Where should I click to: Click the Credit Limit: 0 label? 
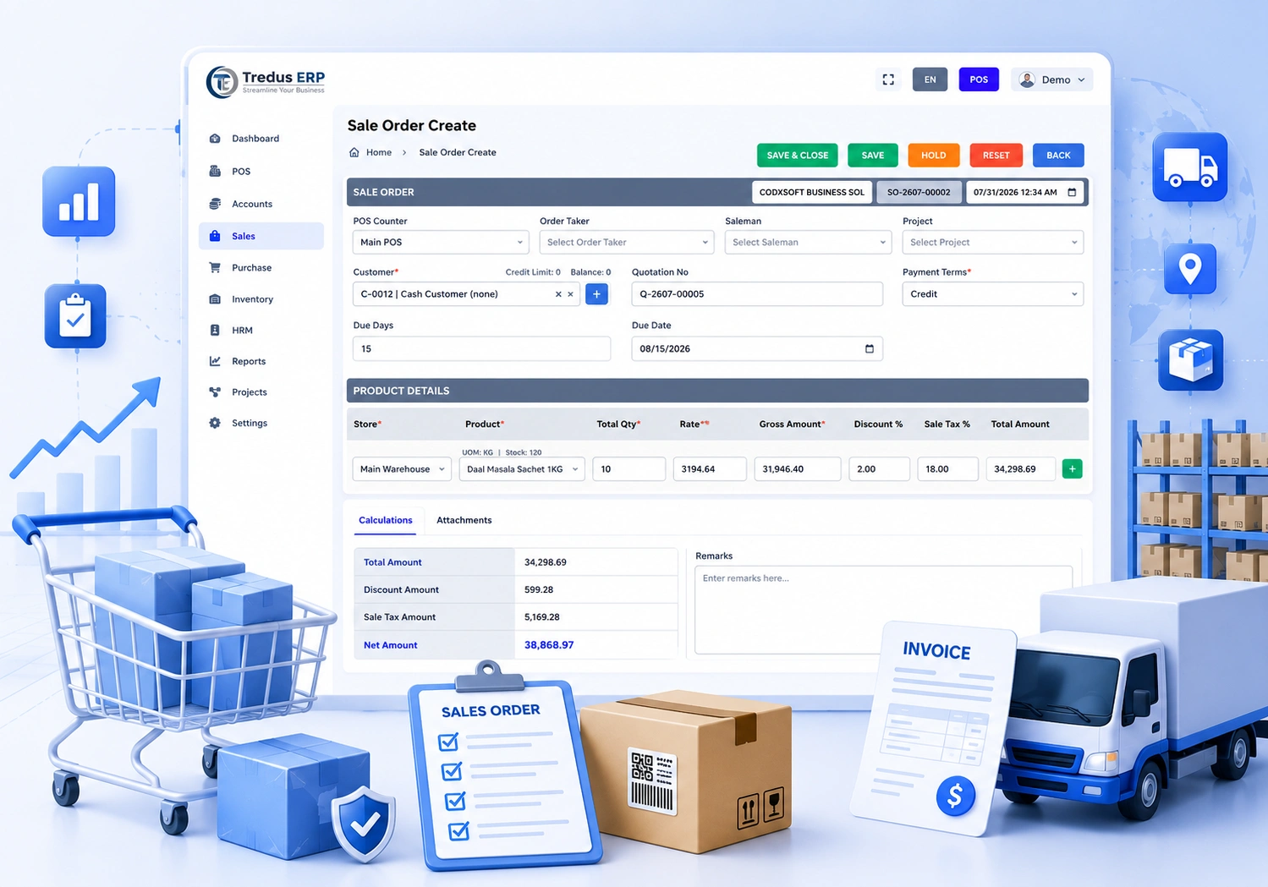(x=533, y=272)
